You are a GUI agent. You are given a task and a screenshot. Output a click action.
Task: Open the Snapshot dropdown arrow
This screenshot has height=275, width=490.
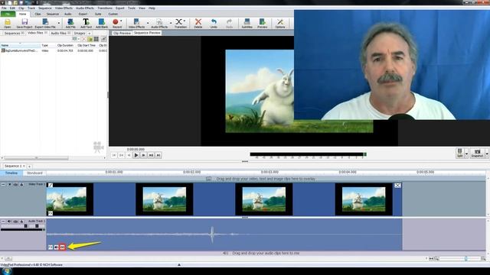487,154
